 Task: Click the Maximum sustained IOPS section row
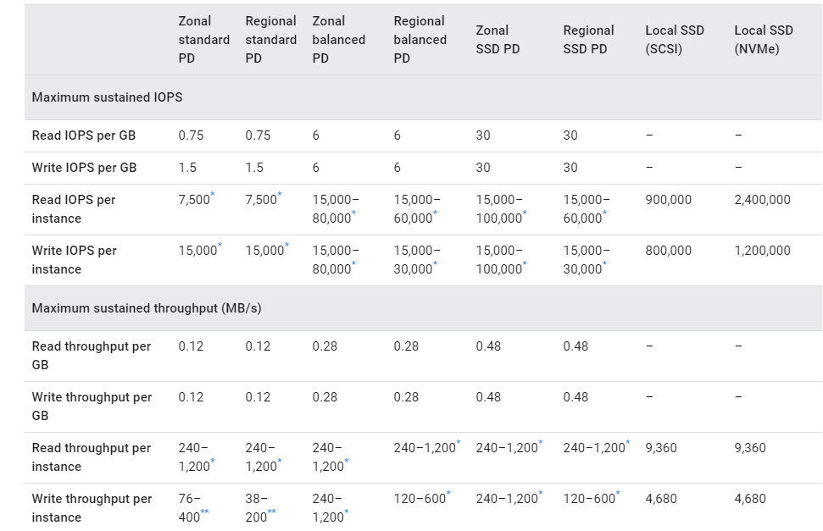pyautogui.click(x=423, y=97)
